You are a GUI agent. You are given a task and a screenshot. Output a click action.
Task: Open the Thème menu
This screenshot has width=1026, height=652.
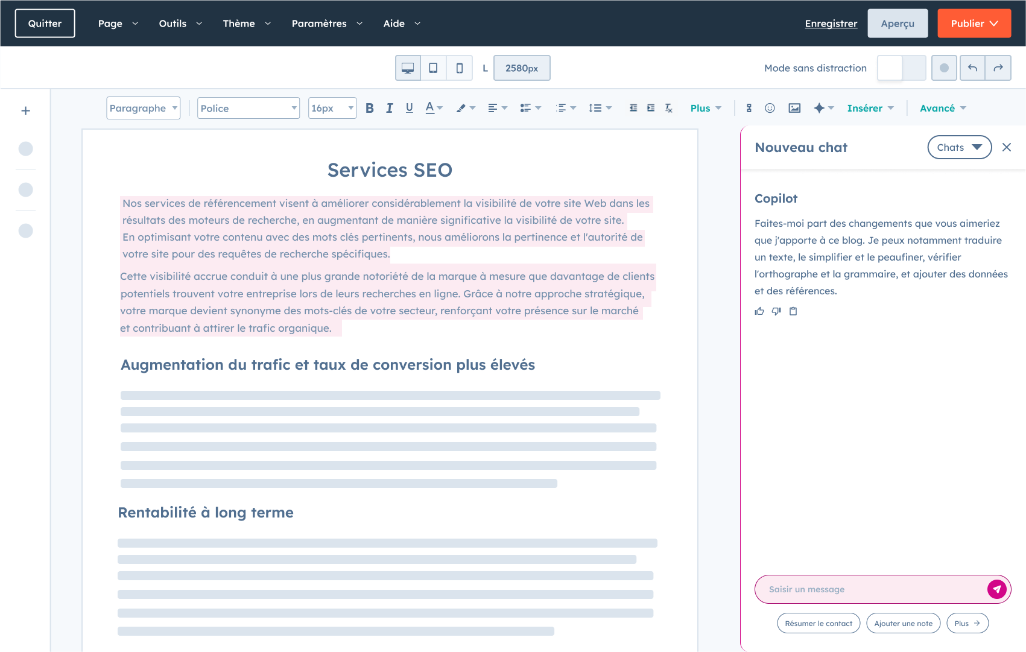[247, 24]
